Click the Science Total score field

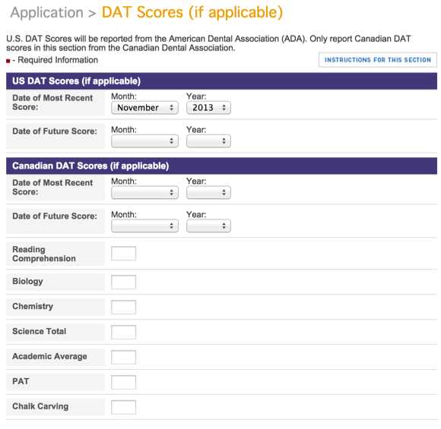click(123, 332)
